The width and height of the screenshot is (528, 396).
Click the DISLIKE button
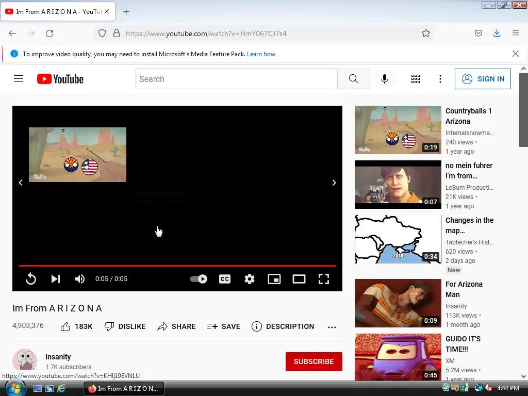click(125, 326)
